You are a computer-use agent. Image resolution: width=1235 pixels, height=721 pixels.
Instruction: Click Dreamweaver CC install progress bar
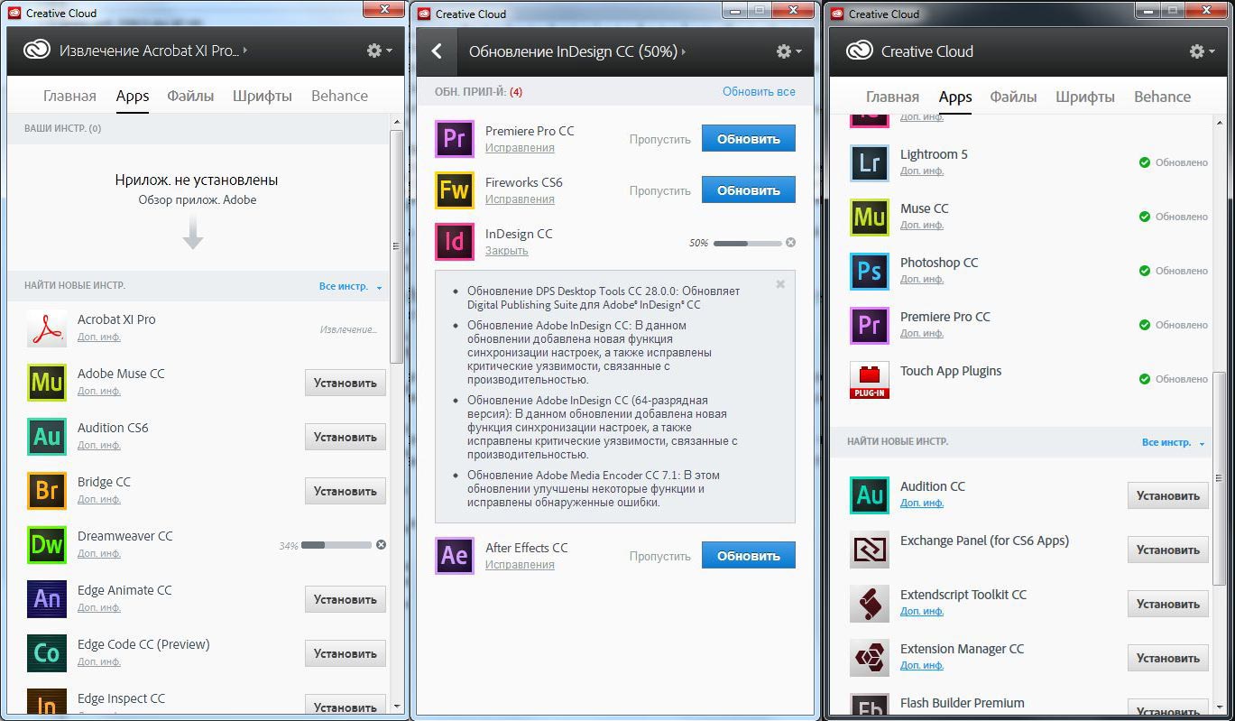click(336, 545)
